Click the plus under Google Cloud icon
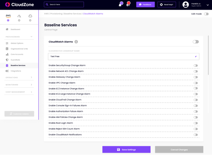Screen dimensions: 212x155 pyautogui.click(x=30, y=20)
